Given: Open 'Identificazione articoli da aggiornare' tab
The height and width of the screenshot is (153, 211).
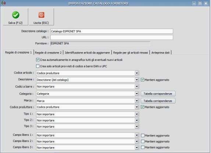Looking at the screenshot, I should (x=87, y=53).
